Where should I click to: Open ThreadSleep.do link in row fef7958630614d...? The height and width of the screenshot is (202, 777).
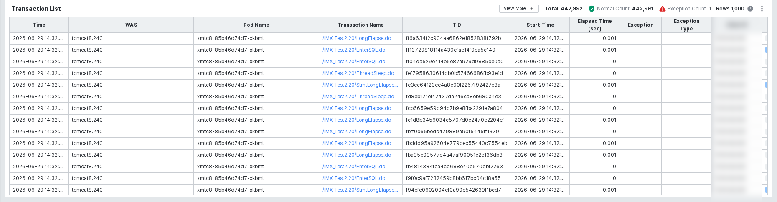tap(358, 73)
